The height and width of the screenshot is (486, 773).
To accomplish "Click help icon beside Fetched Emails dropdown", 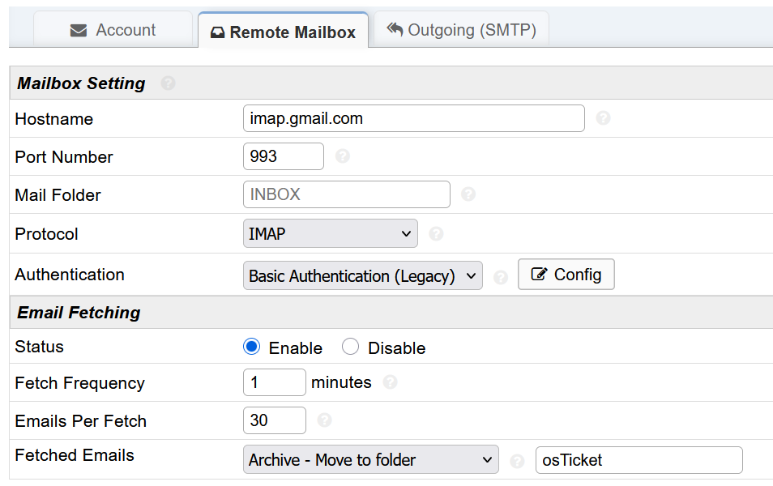I will pos(517,461).
